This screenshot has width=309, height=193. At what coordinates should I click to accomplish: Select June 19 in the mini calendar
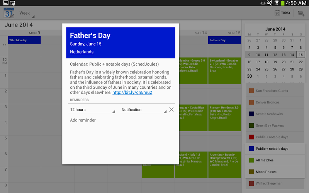coord(275,62)
